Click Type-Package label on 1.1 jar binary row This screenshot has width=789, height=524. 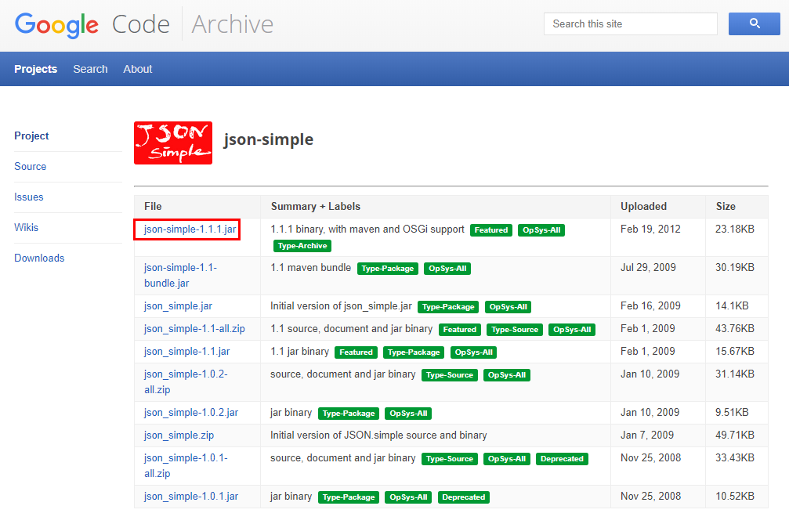(414, 352)
